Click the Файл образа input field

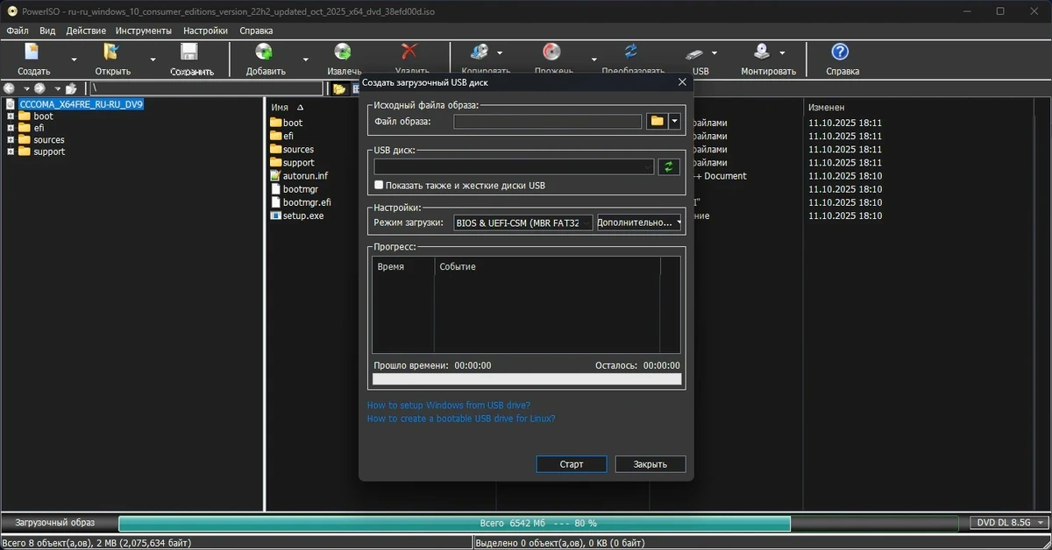tap(548, 122)
